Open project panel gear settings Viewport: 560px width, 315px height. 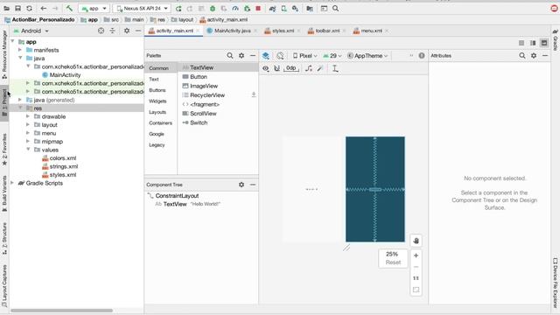point(127,31)
